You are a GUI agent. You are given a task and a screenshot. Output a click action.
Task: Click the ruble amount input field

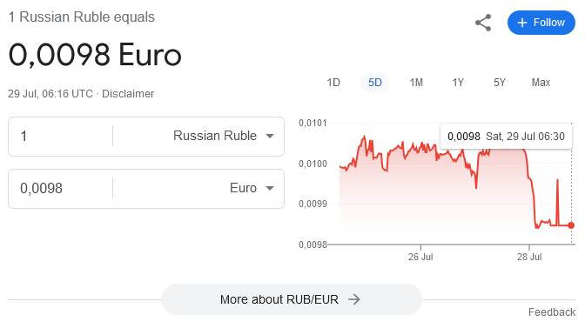click(x=61, y=136)
